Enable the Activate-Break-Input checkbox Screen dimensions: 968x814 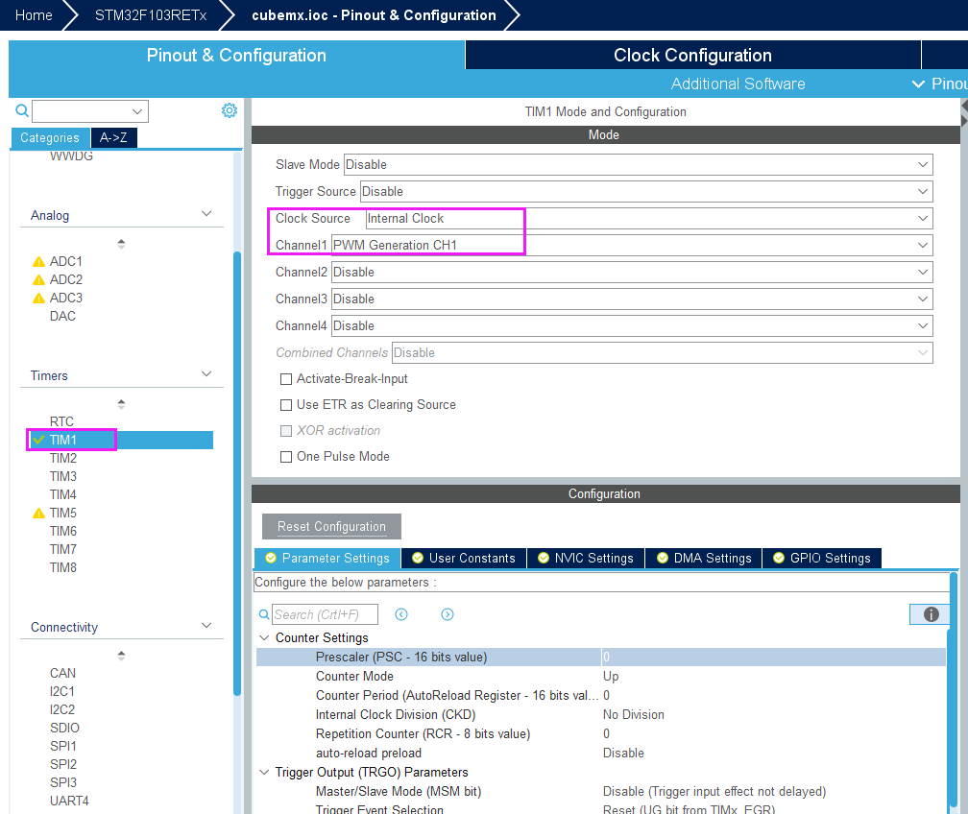(x=286, y=379)
